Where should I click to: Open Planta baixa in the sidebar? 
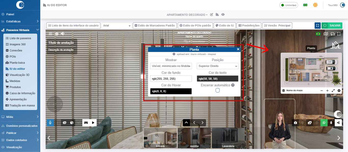tap(17, 63)
